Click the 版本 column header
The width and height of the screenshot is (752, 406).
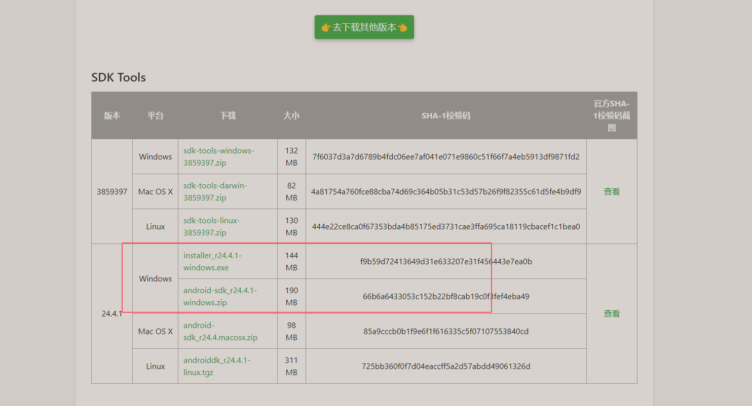click(112, 115)
